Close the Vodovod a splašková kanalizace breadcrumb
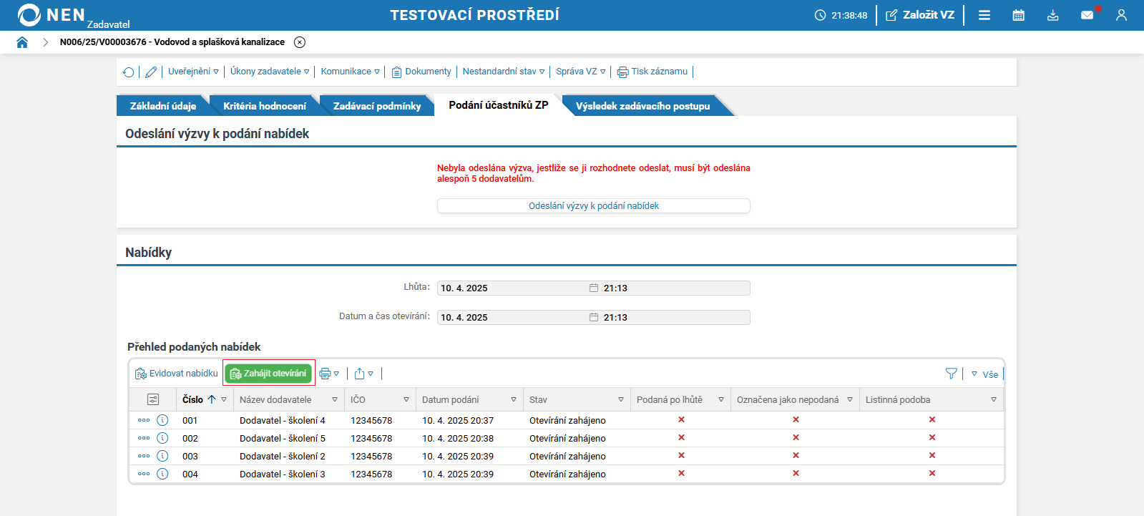The image size is (1144, 516). point(300,42)
